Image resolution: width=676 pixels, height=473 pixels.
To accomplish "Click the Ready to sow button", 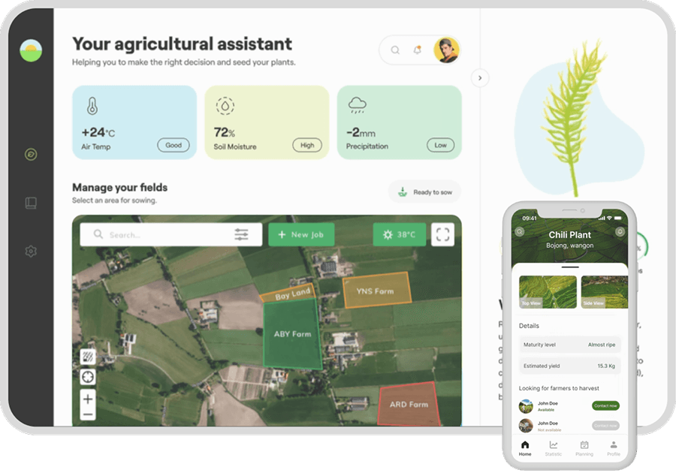I will pos(424,192).
